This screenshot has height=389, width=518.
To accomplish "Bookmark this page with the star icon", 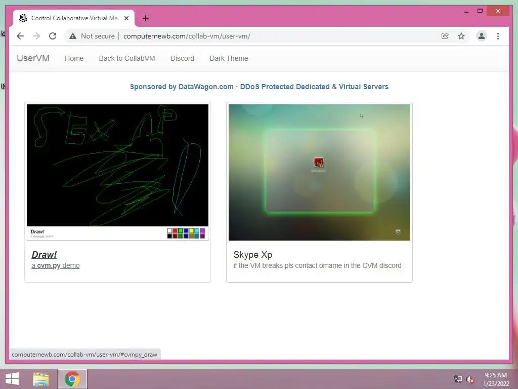I will click(x=461, y=36).
